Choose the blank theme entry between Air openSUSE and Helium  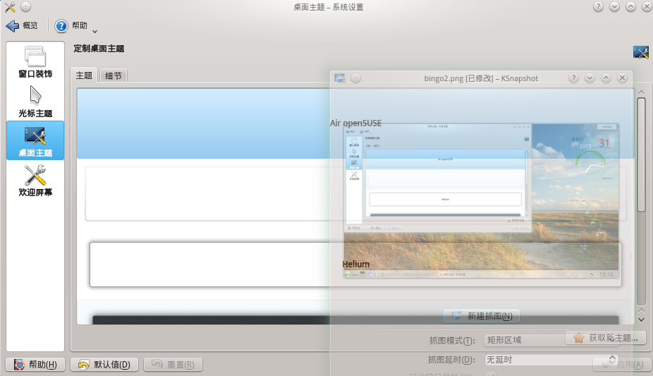tap(355, 194)
